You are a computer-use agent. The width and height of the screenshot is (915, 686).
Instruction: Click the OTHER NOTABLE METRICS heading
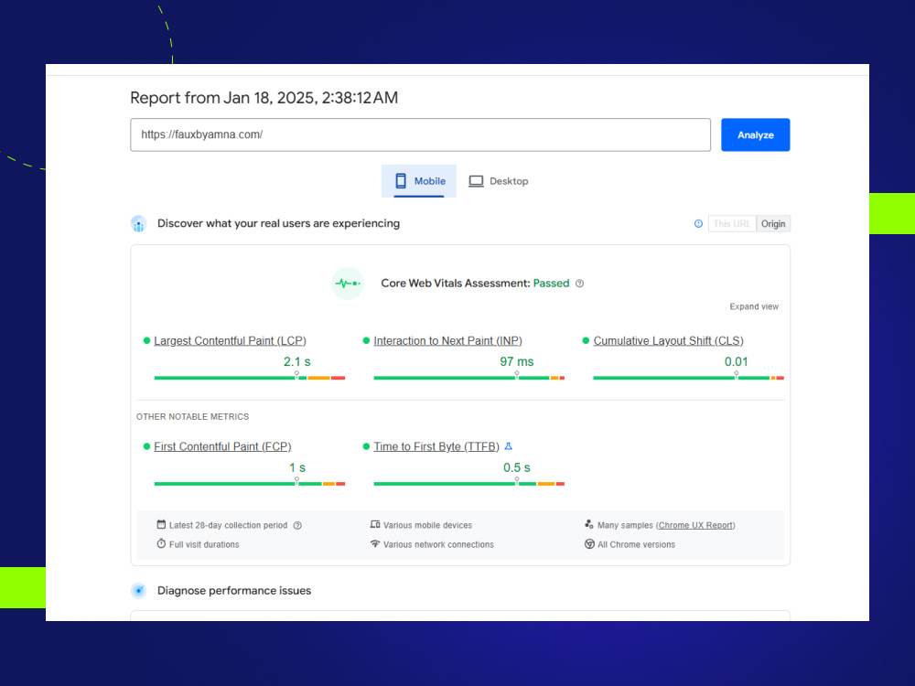[192, 416]
